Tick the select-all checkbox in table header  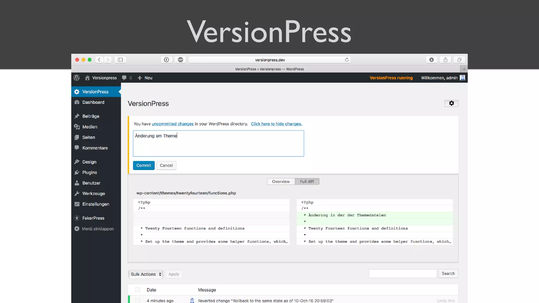tap(137, 290)
